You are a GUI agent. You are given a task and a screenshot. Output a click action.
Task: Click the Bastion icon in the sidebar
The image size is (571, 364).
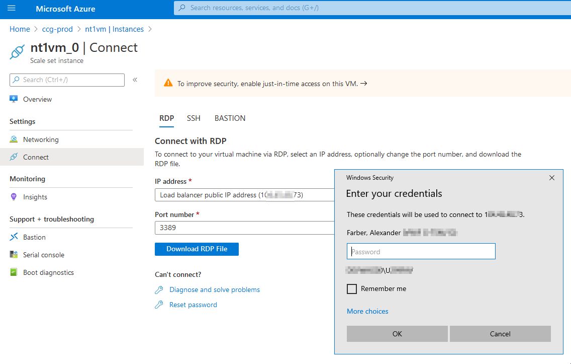point(14,237)
